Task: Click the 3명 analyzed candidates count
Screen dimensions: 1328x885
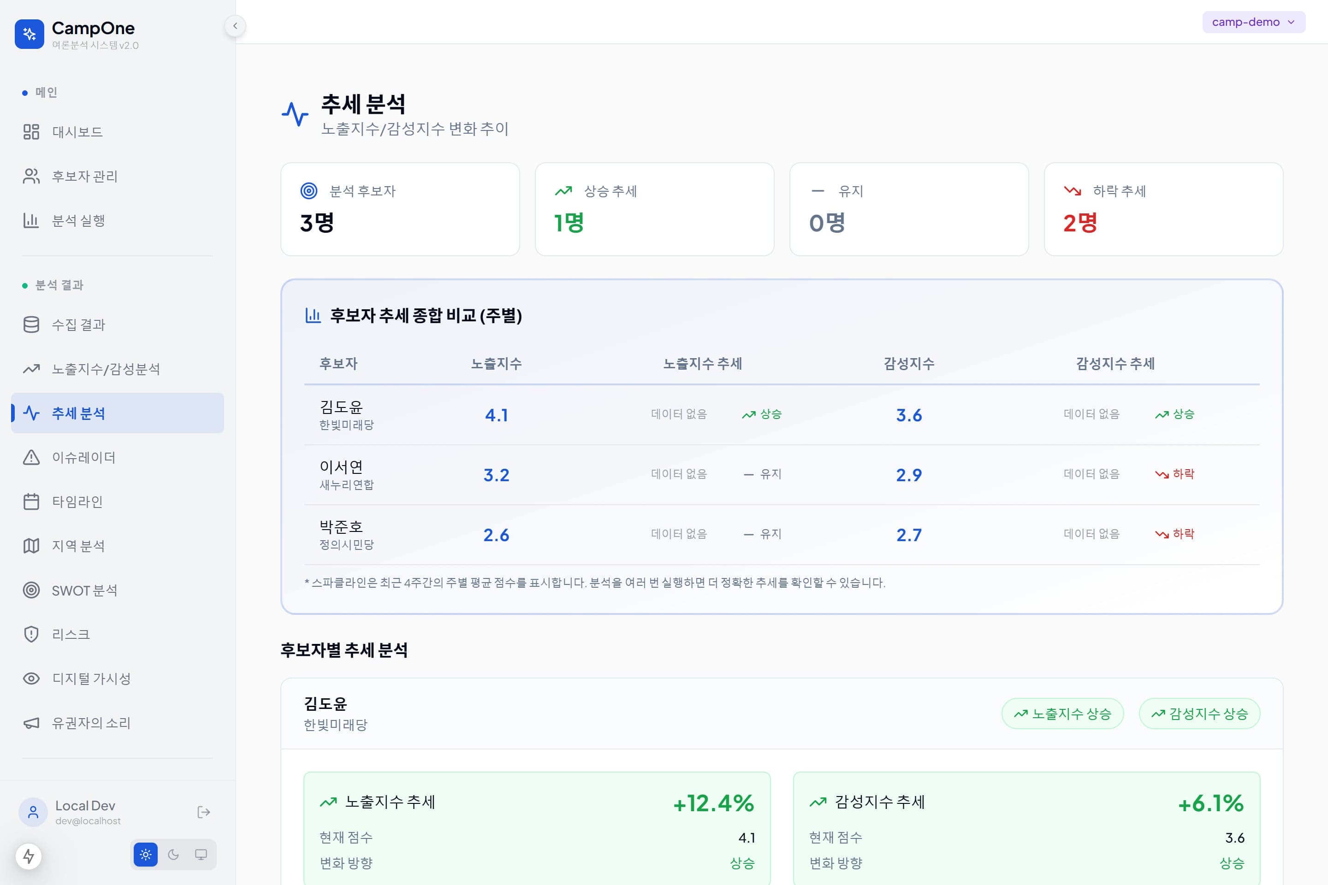Action: (x=317, y=222)
